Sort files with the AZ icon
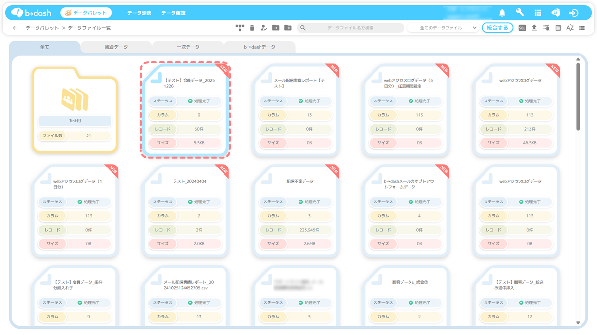The height and width of the screenshot is (335, 597). click(x=570, y=28)
